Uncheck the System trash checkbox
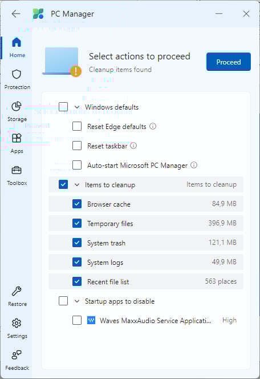Image resolution: width=260 pixels, height=379 pixels. tap(77, 243)
